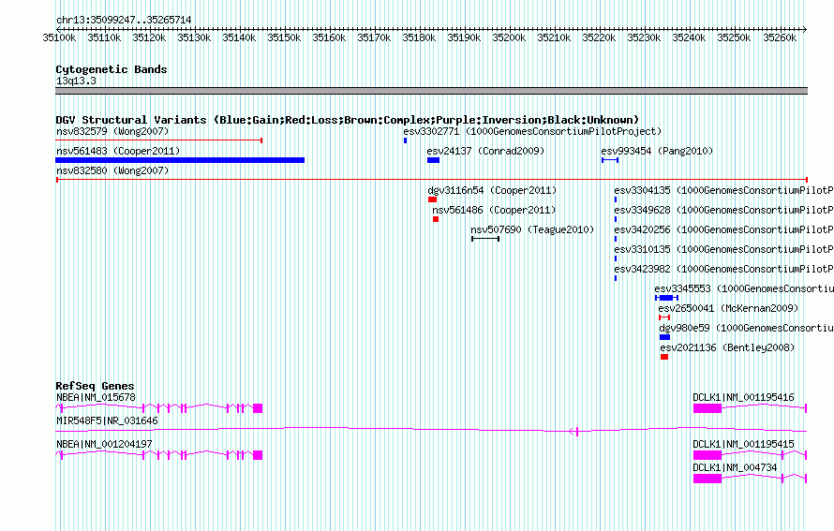Click the esv3423982 variant label
The image size is (834, 531).
(724, 269)
